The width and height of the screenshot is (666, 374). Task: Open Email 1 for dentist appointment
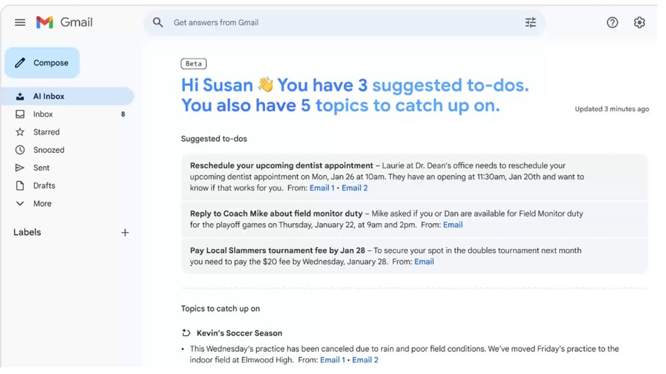[322, 188]
